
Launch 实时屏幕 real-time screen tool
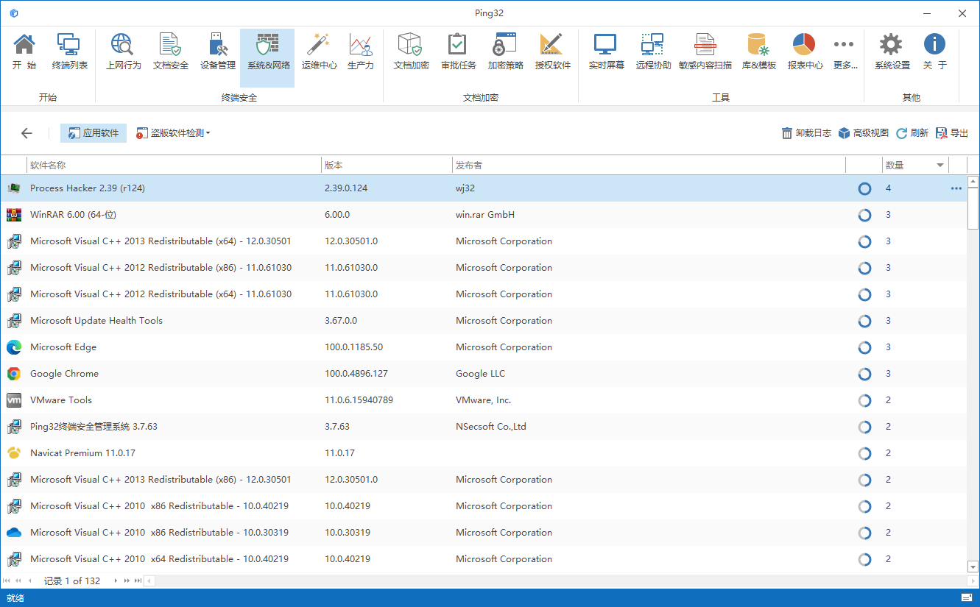point(606,52)
